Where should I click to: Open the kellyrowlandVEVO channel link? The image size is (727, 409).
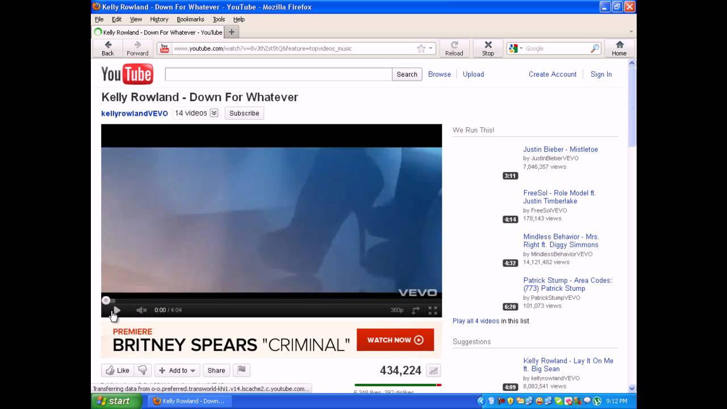pyautogui.click(x=135, y=114)
